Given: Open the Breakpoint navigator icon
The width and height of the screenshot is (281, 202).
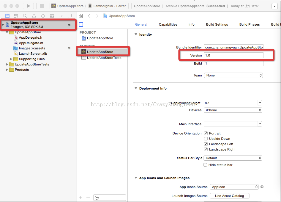Looking at the screenshot, I should (x=61, y=16).
